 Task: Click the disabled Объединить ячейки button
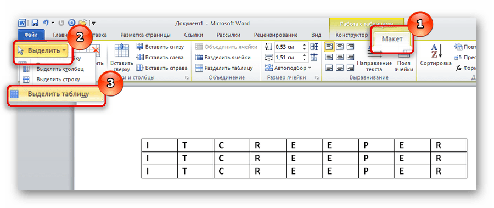pos(226,47)
